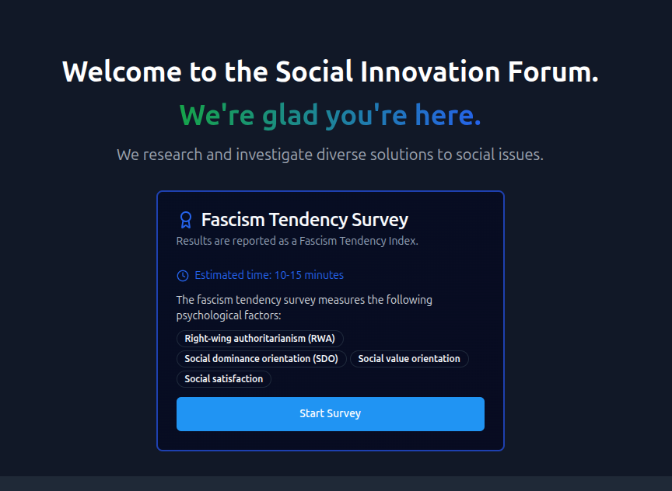Click the Results are reported subtitle in the card
672x491 pixels.
click(x=297, y=241)
